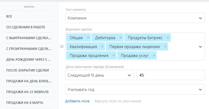The width and height of the screenshot is (209, 109).
Task: Remove the Общая tag
Action: click(88, 38)
